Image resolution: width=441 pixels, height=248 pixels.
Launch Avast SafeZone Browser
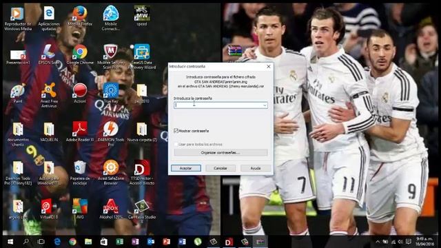[111, 172]
